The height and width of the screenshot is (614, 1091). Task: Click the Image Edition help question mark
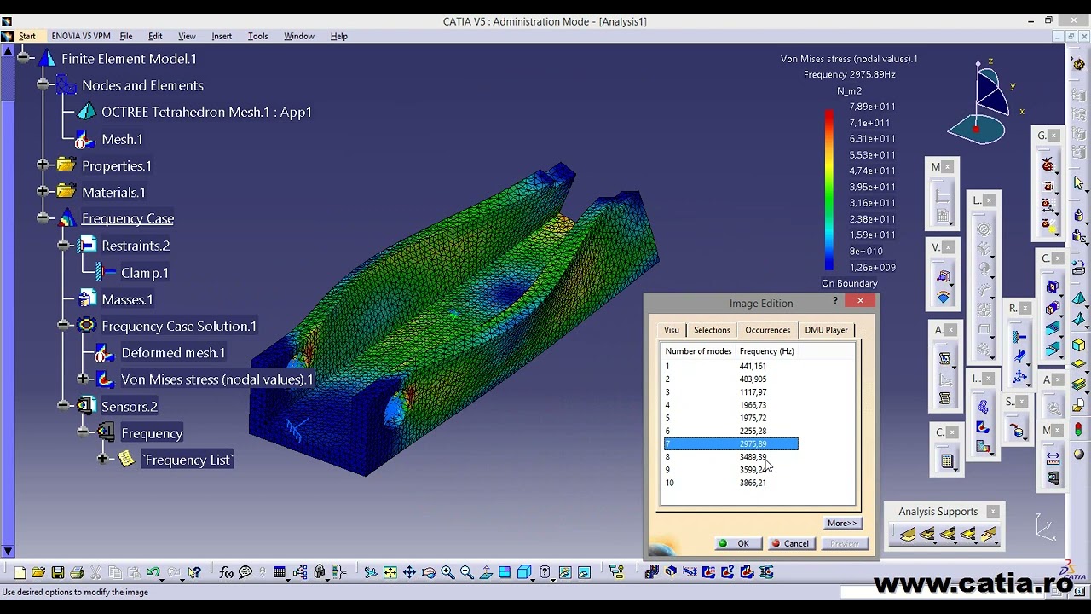[835, 301]
